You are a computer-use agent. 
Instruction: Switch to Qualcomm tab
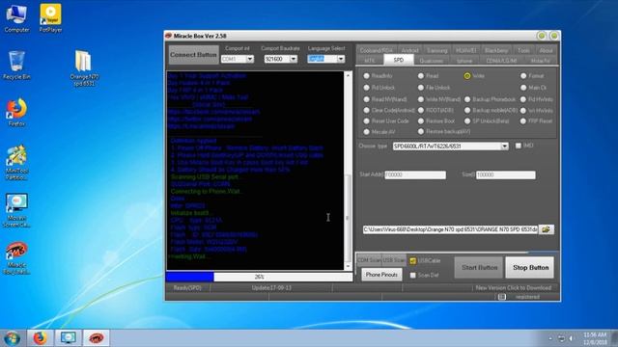point(432,61)
